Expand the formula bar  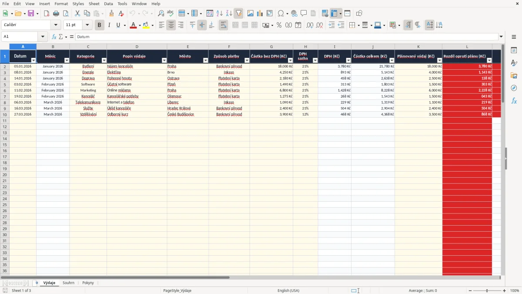point(501,37)
